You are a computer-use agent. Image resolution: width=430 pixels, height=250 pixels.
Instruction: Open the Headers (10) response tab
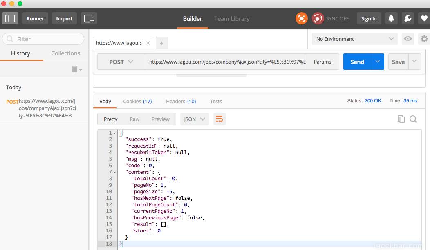(181, 101)
